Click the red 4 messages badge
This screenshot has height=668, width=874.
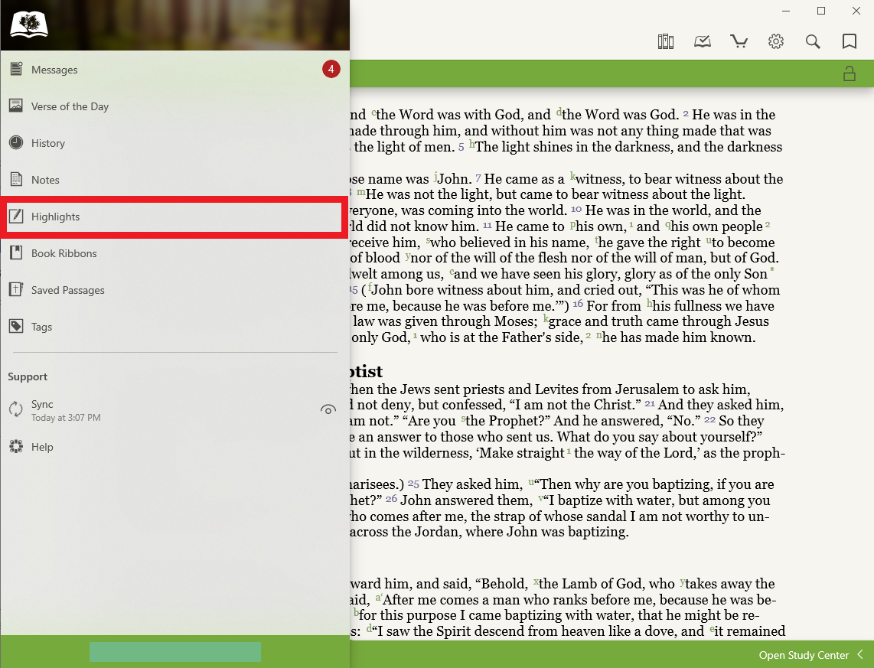(331, 70)
